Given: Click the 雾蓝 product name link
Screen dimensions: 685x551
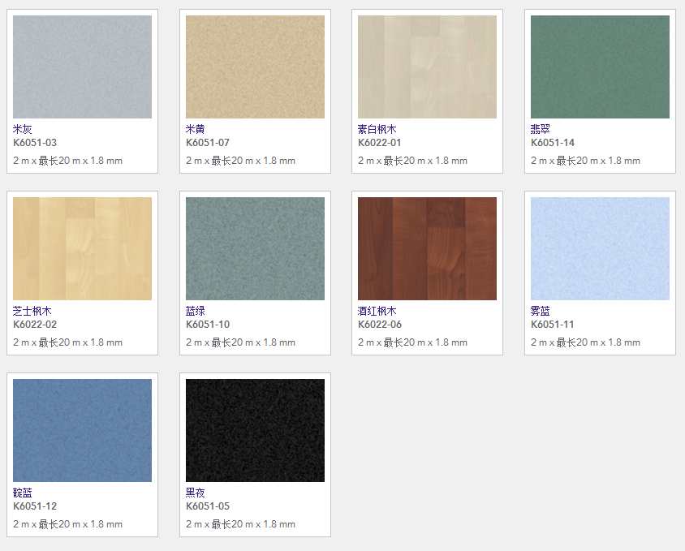Looking at the screenshot, I should click(x=541, y=311).
